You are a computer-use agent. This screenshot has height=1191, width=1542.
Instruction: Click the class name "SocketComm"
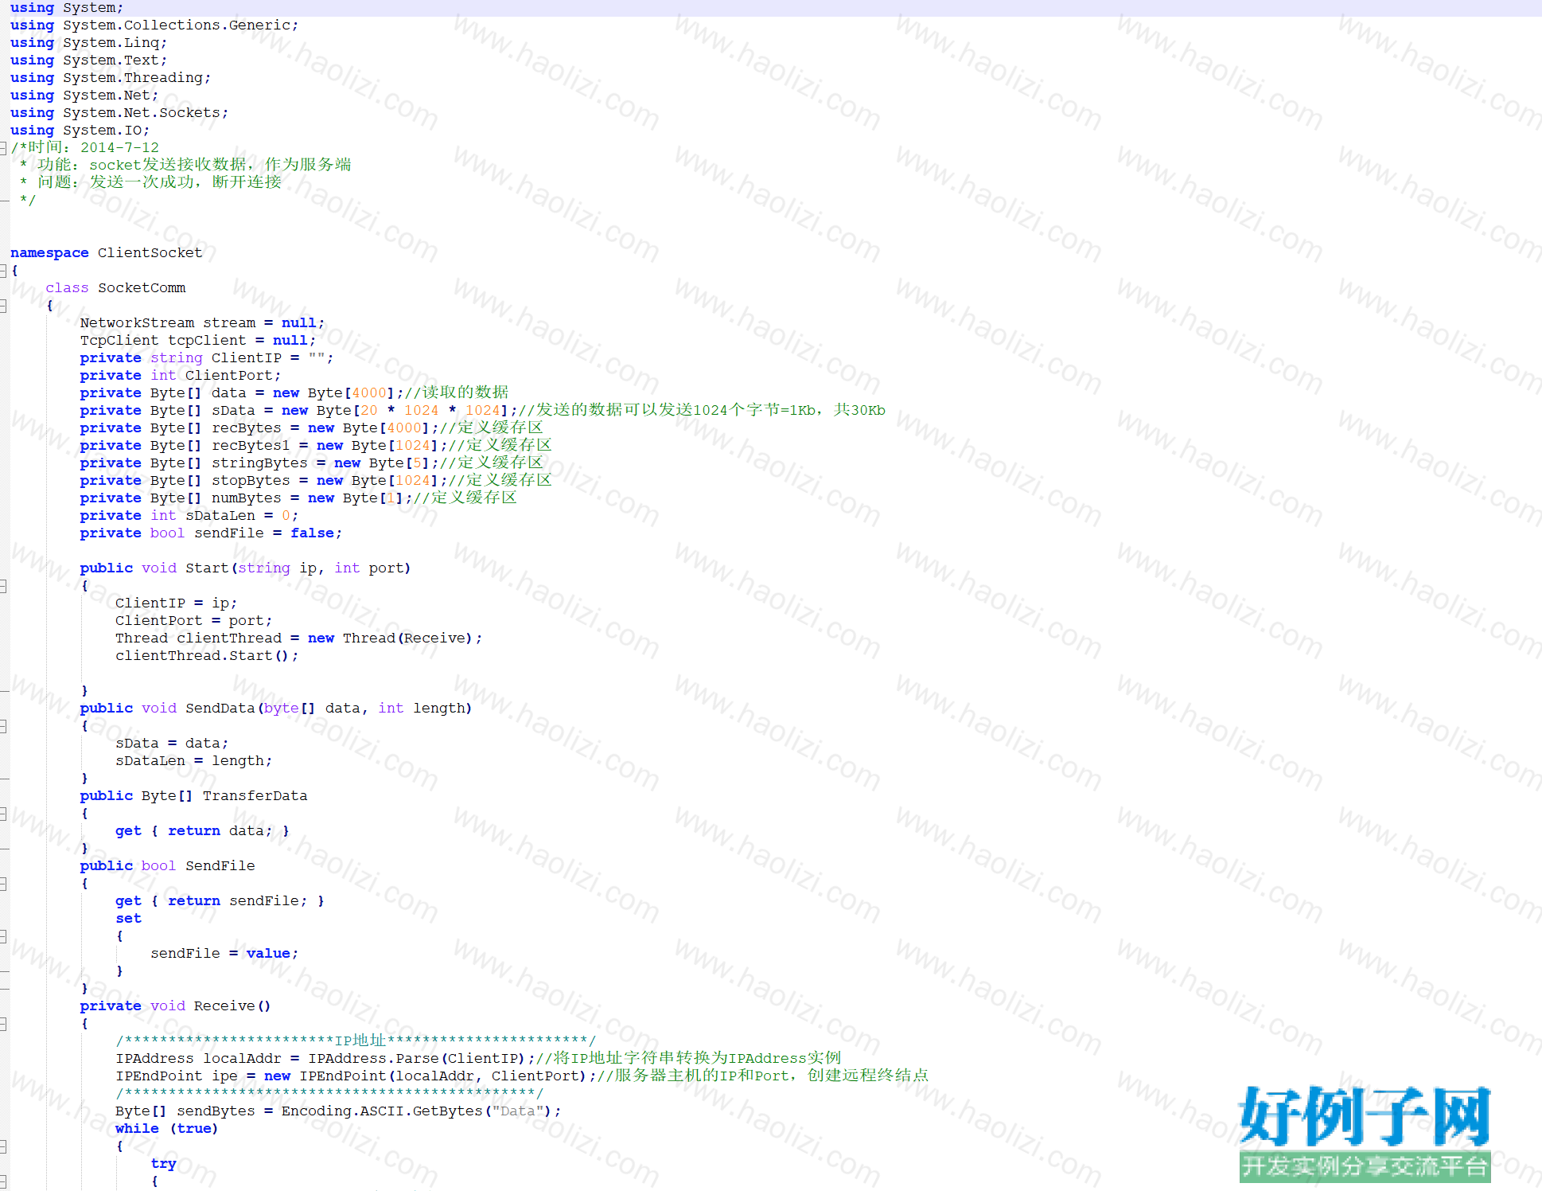click(x=142, y=288)
